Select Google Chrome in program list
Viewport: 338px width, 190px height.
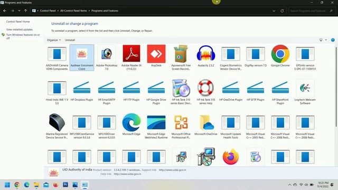point(280,56)
